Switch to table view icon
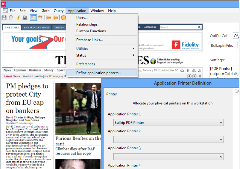The image size is (240, 169). click(x=40, y=17)
